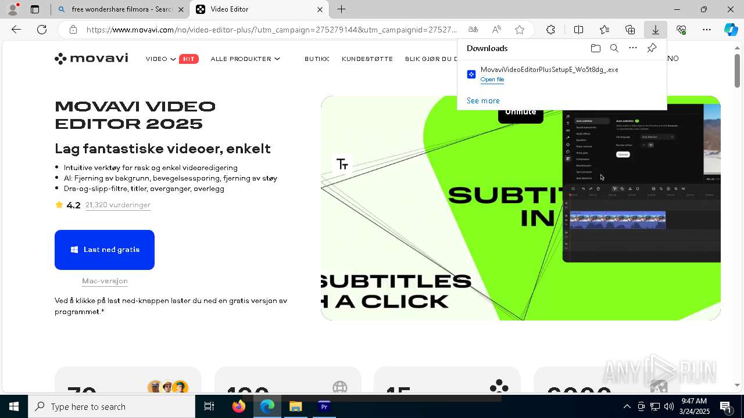Click the Windows search box
Viewport: 744px width, 418px height.
112,406
